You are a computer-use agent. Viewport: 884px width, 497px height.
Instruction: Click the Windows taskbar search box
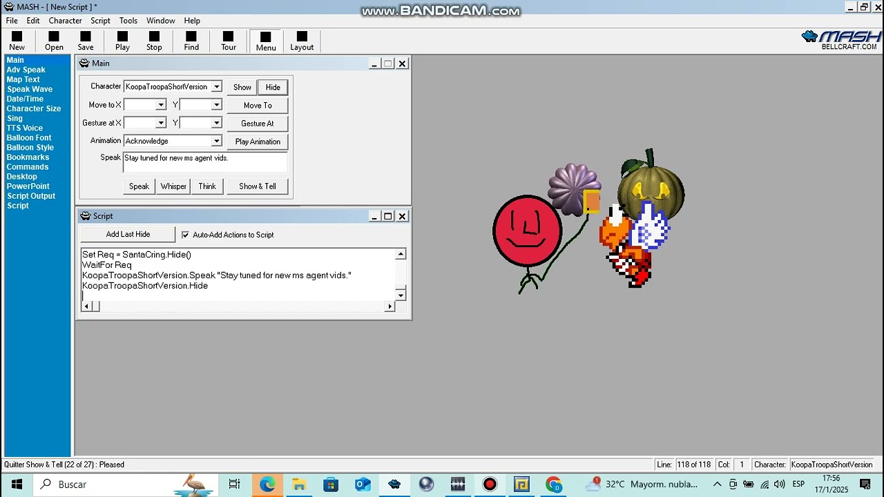(124, 485)
